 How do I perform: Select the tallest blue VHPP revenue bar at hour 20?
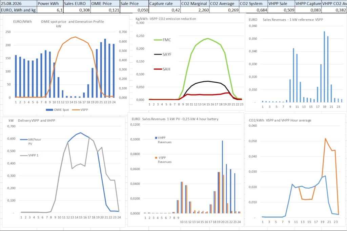[222, 177]
